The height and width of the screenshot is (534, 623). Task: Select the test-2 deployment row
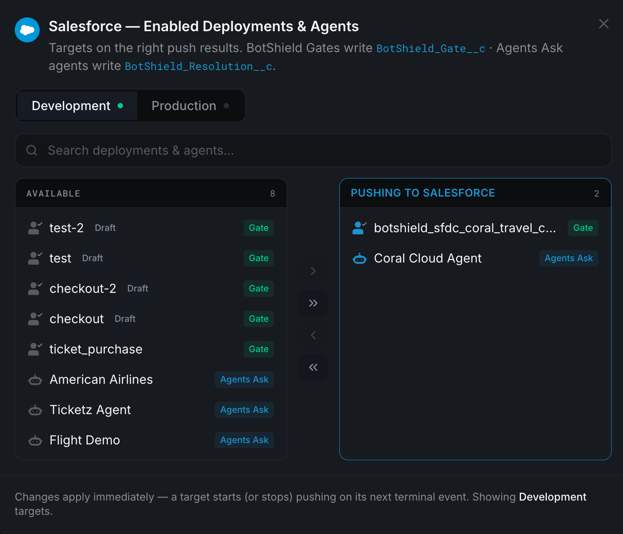pyautogui.click(x=151, y=228)
